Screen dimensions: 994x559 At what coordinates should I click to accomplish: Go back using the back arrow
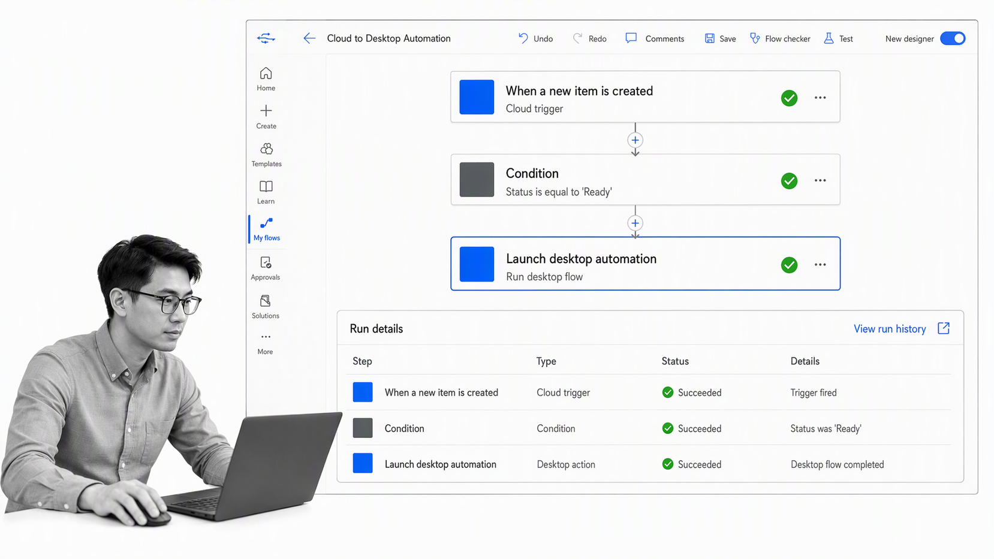tap(309, 38)
